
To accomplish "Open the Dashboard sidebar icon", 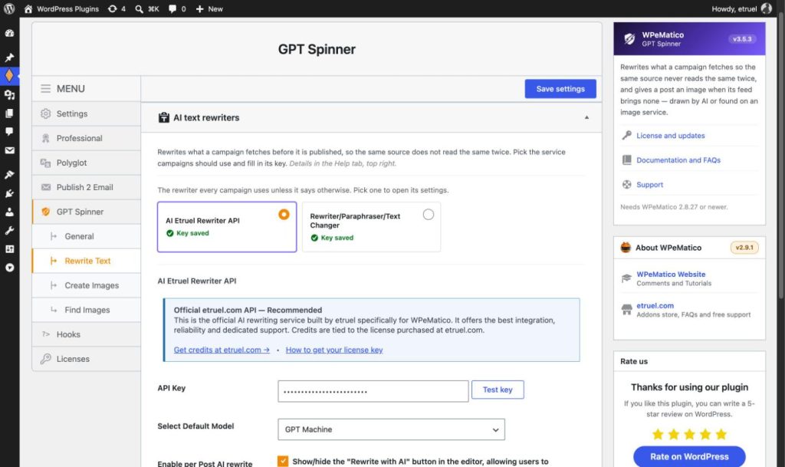I will (9, 33).
